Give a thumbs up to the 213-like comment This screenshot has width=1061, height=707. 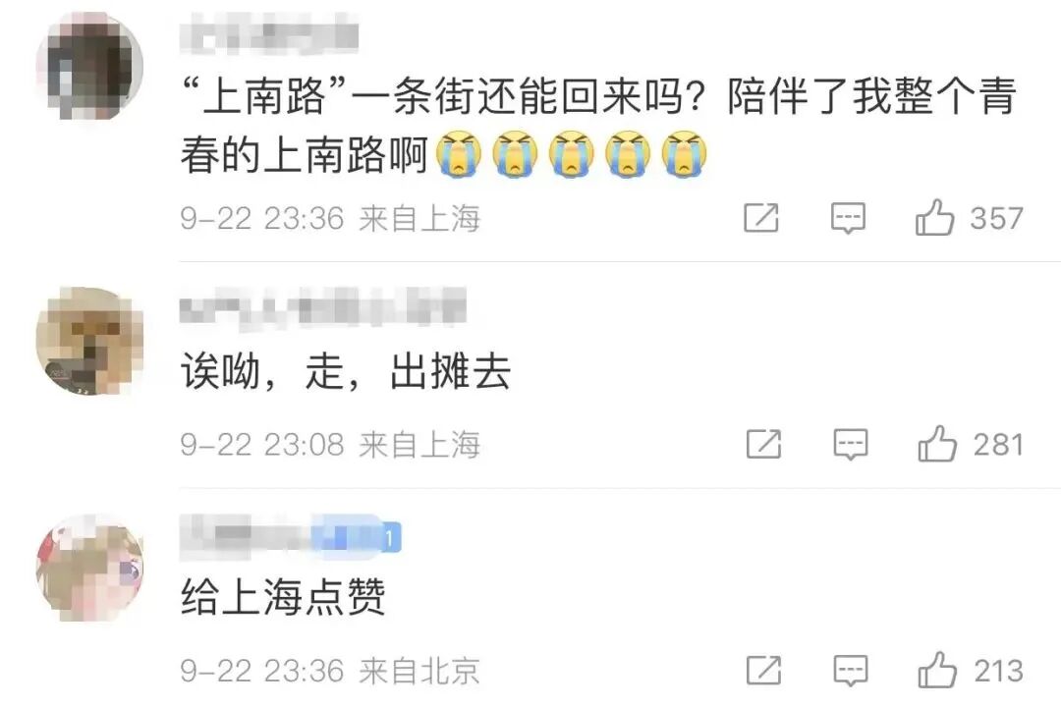coord(937,670)
